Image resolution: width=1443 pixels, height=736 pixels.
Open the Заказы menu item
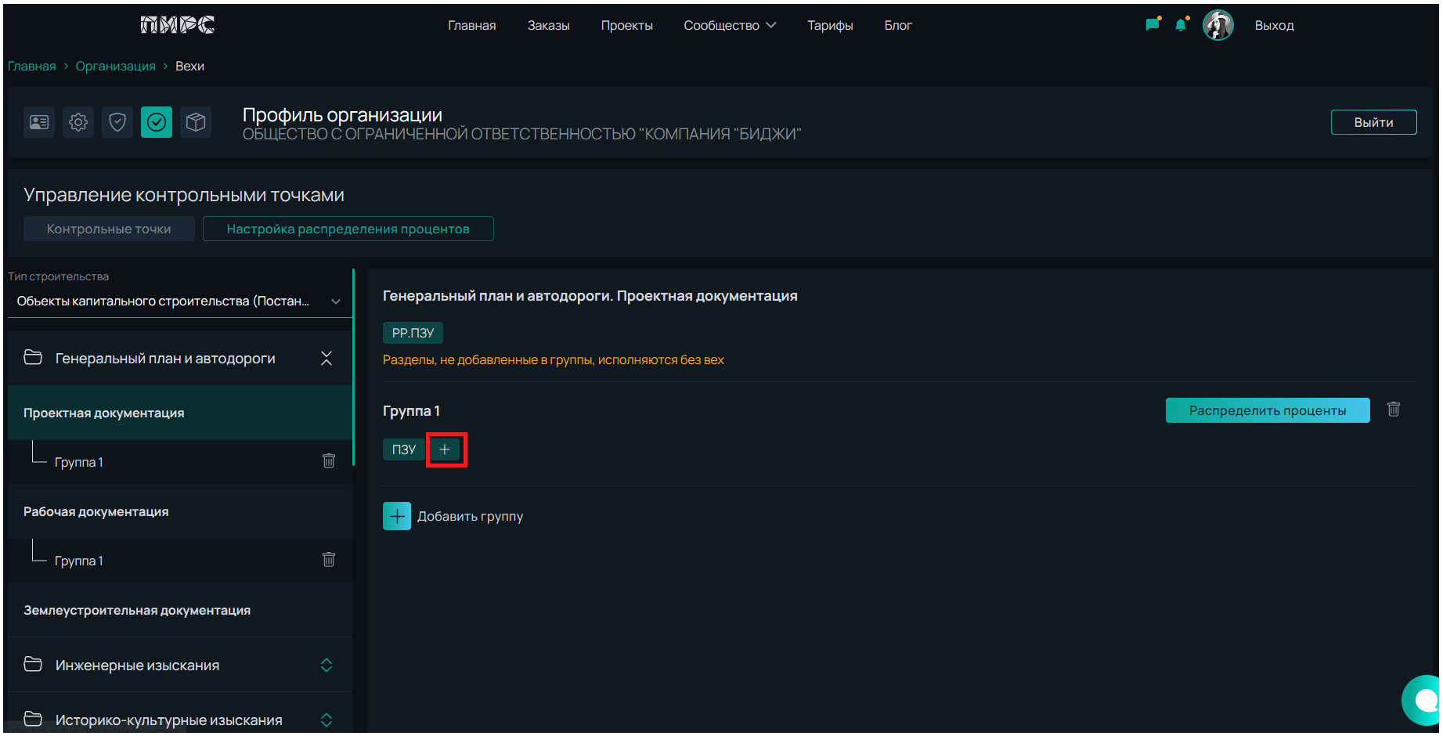[x=548, y=26]
